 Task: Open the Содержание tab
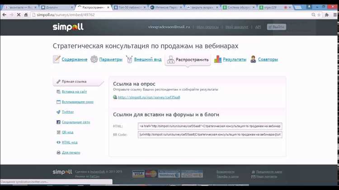[x=75, y=60]
